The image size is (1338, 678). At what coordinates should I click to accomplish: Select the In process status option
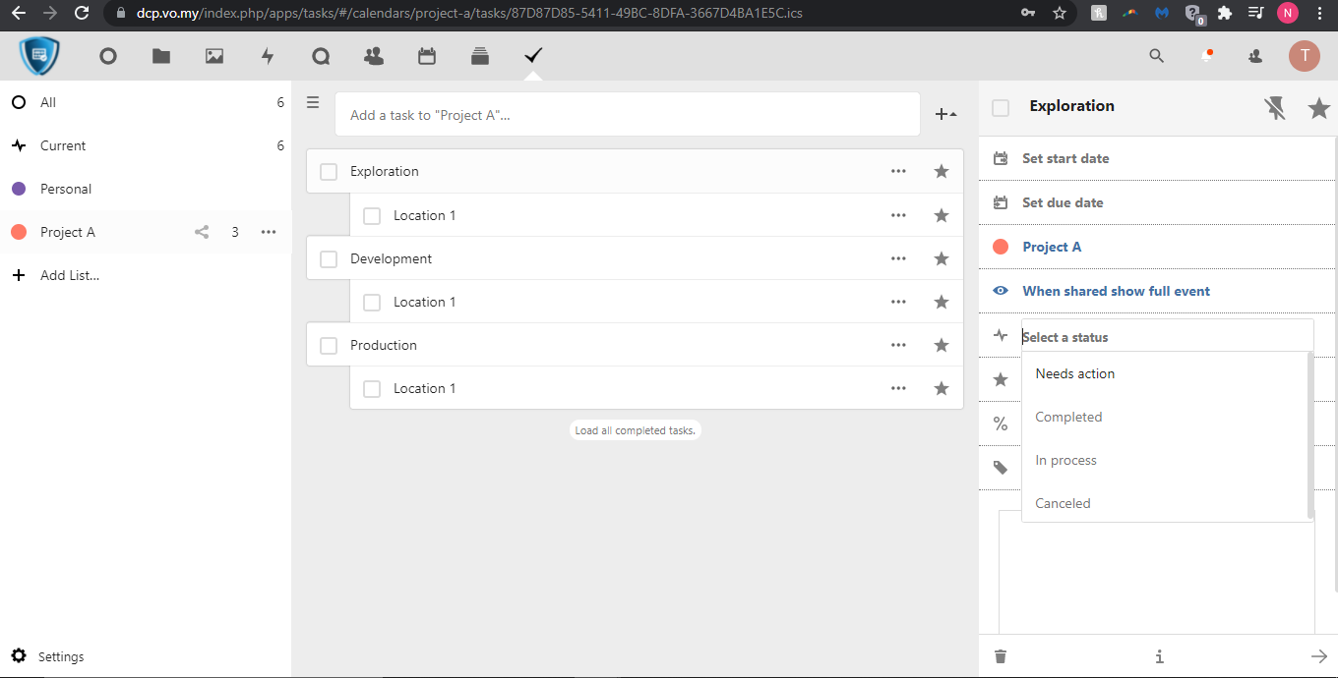[x=1065, y=460]
